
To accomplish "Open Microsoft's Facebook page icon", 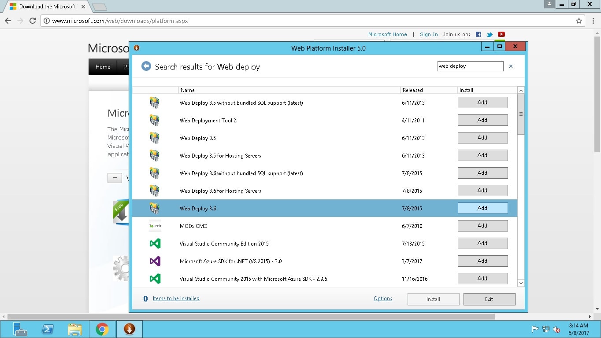I will pos(479,34).
